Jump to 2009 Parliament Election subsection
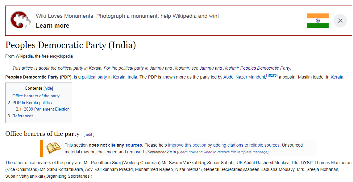 tap(47, 109)
